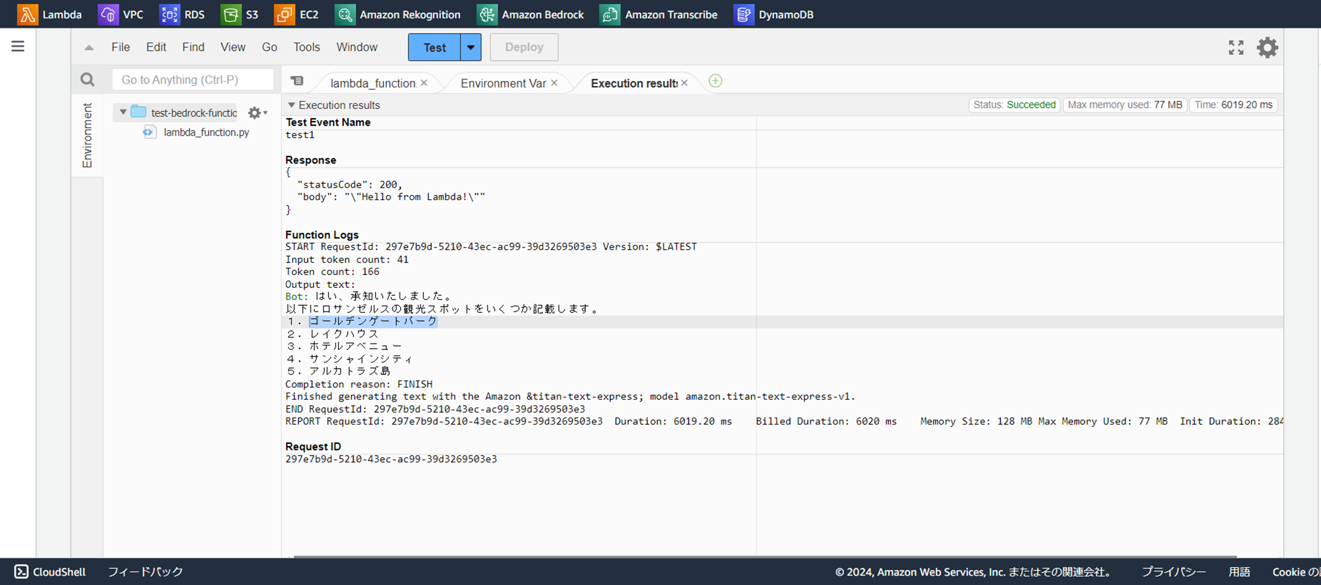
Task: Click the Amazon Rekognition shortcut icon
Action: (x=345, y=14)
